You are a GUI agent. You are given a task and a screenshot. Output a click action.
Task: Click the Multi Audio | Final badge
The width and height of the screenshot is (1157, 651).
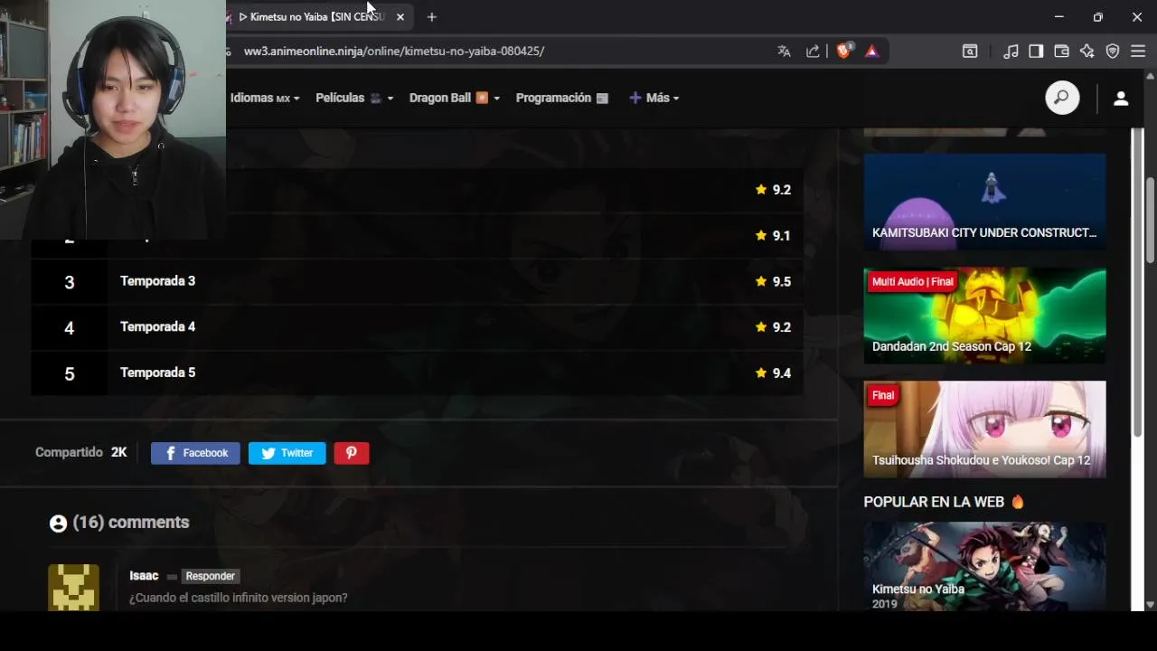point(912,282)
